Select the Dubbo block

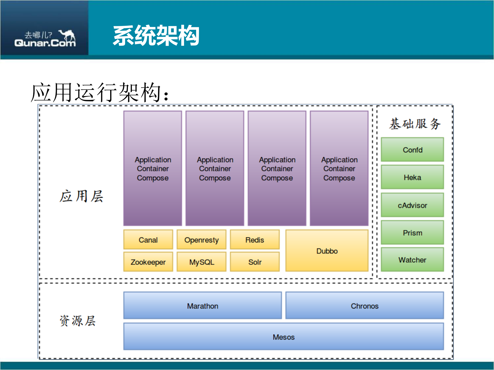coord(327,251)
